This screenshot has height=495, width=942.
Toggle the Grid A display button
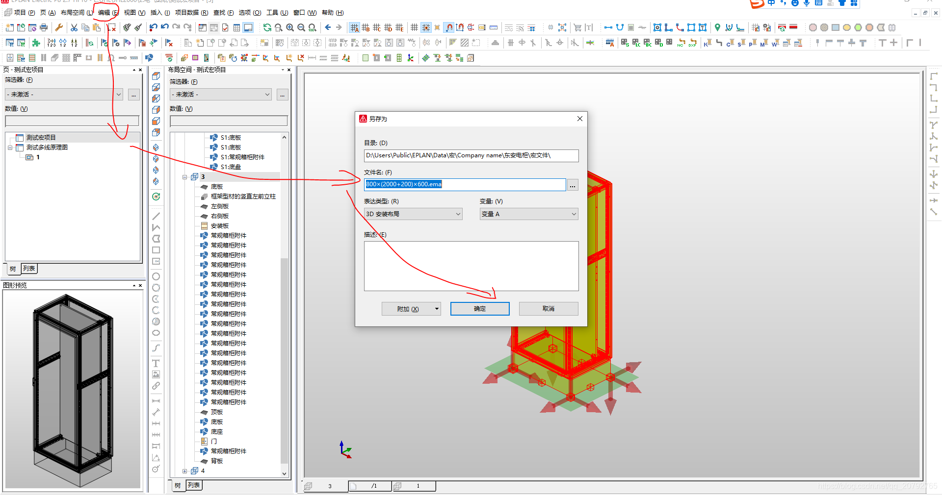coord(355,27)
